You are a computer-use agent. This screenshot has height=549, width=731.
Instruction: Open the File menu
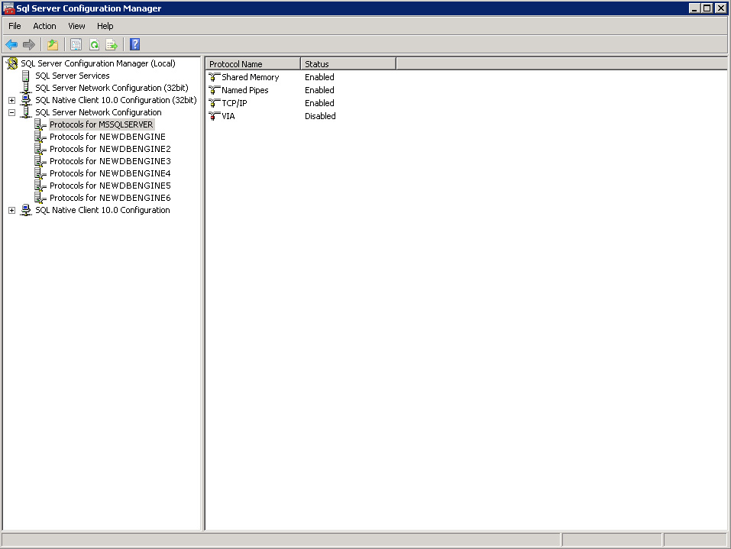15,26
